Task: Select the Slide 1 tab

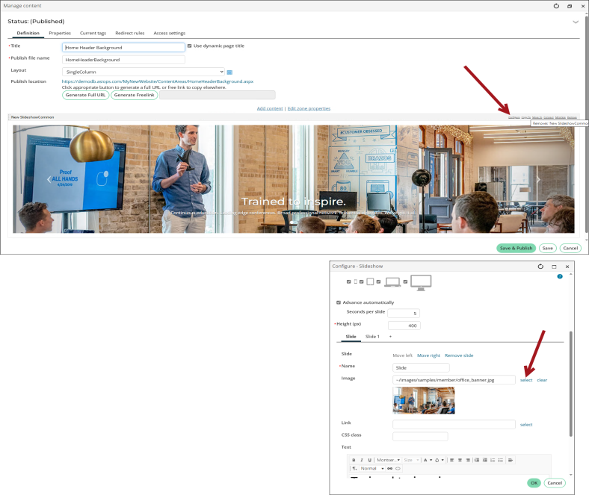Action: click(x=373, y=336)
